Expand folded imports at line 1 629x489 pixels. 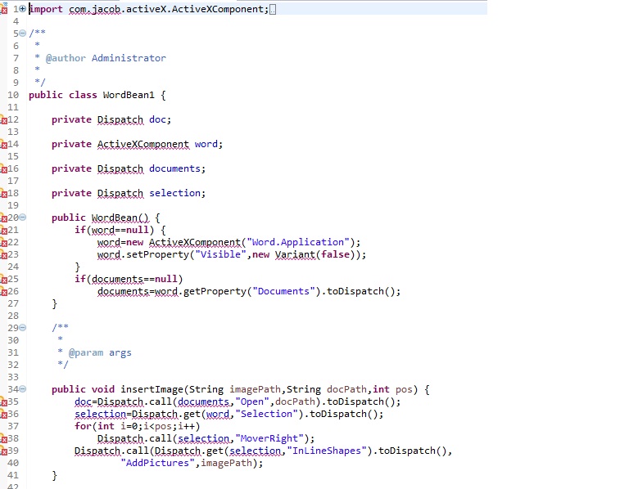click(x=23, y=8)
